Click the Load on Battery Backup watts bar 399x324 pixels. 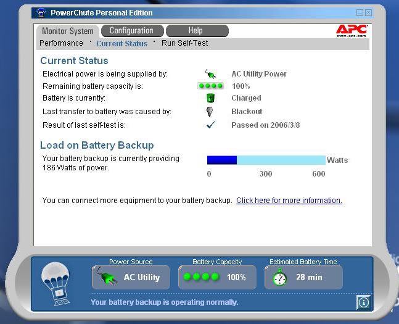click(266, 160)
